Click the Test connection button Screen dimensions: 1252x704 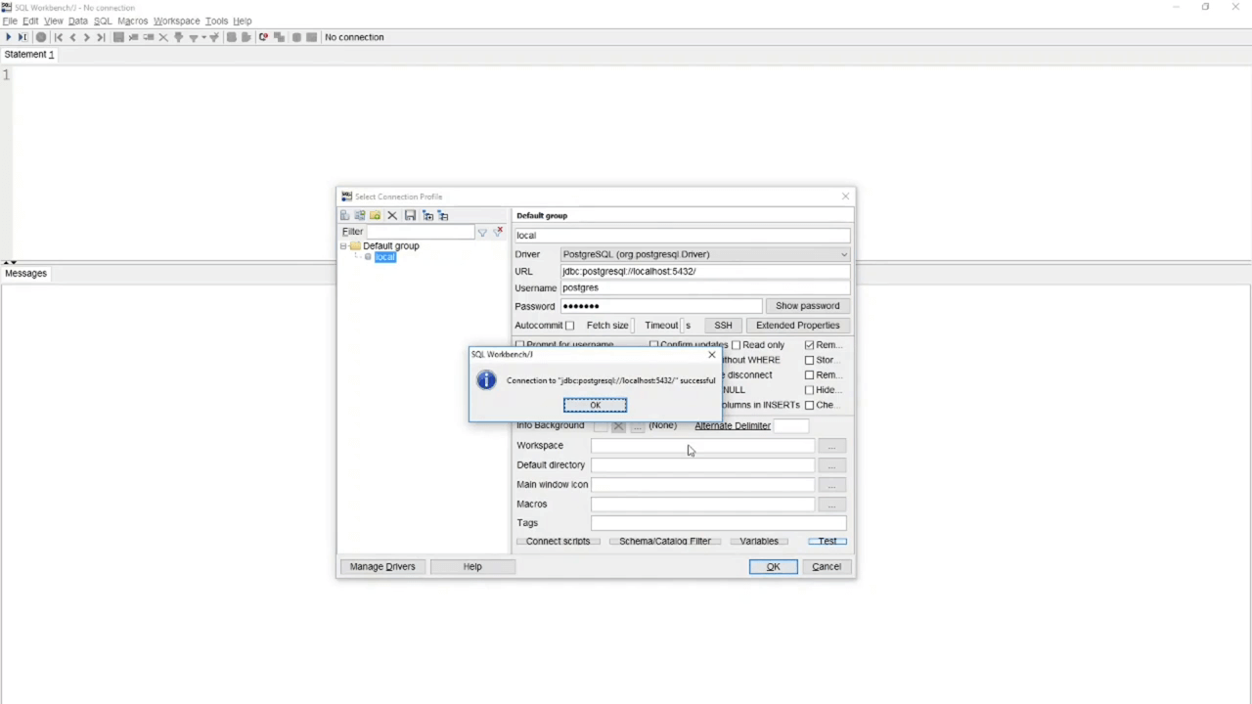[827, 542]
